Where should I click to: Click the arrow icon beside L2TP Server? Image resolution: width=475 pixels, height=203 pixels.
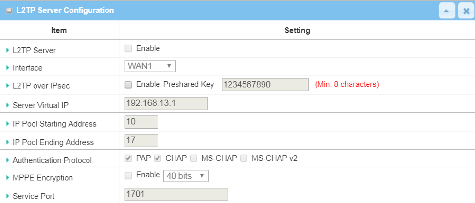click(8, 50)
